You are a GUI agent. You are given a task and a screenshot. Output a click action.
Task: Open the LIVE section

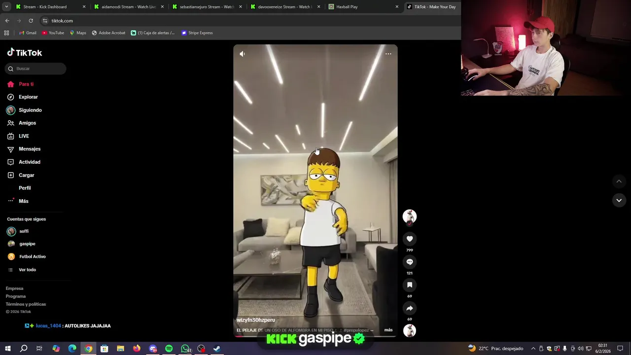click(18, 136)
